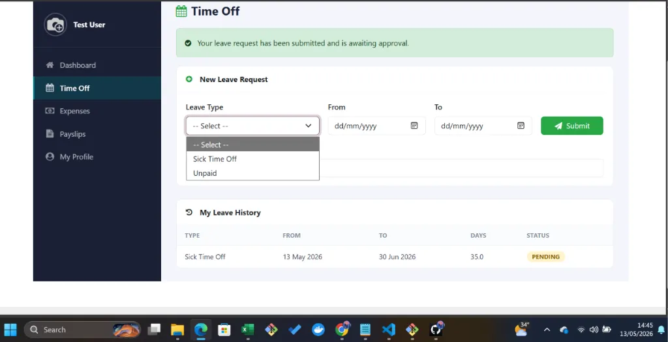Screen dimensions: 668x342
Task: Open the To date calendar picker icon
Action: click(521, 126)
